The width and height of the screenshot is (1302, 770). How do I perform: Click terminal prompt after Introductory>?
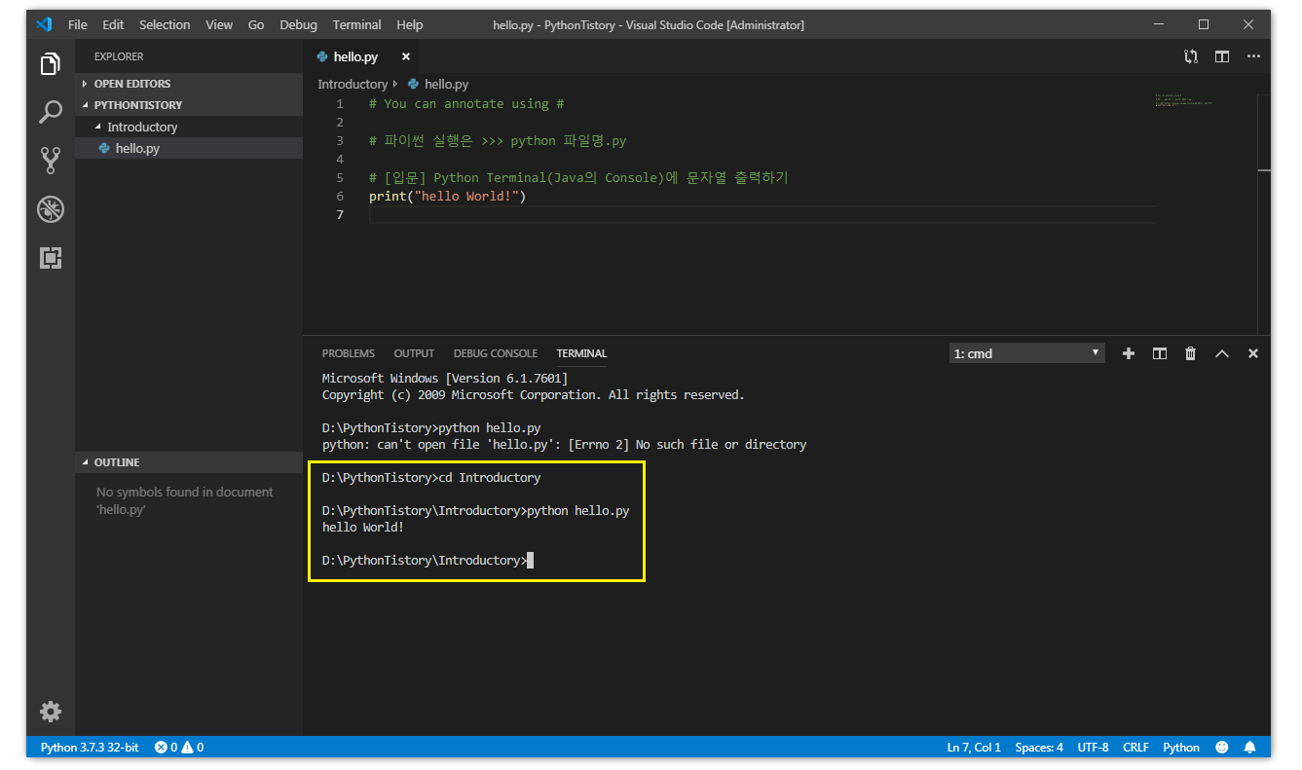531,560
